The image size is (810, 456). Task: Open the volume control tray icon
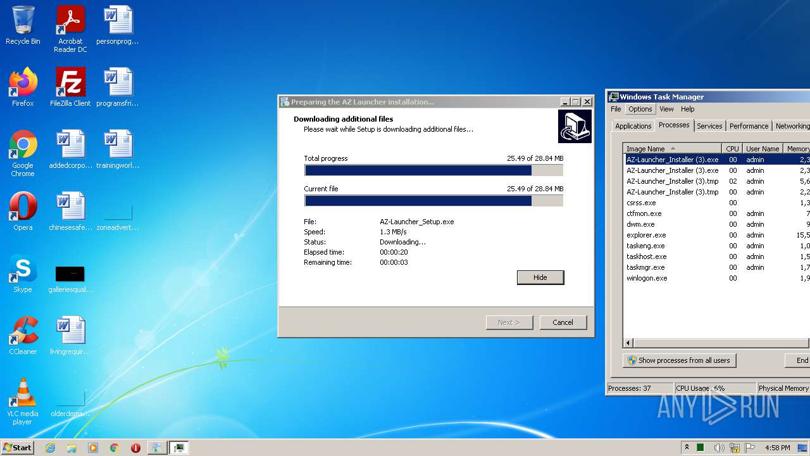[719, 448]
